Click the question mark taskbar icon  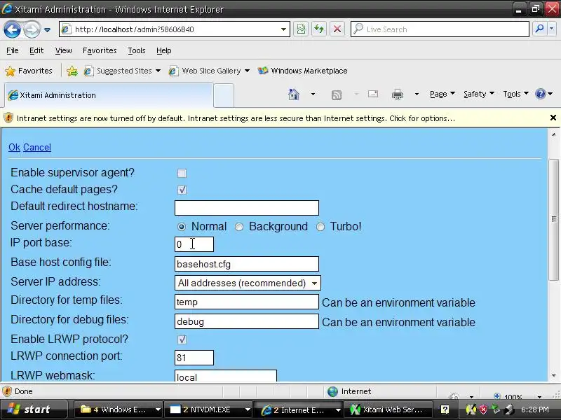tap(445, 409)
